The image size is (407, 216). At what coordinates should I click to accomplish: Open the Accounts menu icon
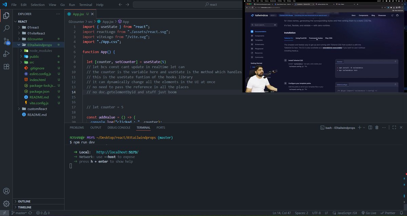coord(6,191)
